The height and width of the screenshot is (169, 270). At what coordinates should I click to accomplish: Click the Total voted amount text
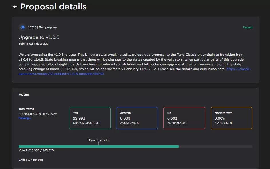tap(38, 114)
